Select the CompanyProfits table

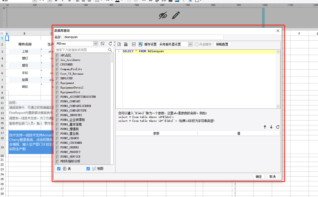tap(71, 69)
